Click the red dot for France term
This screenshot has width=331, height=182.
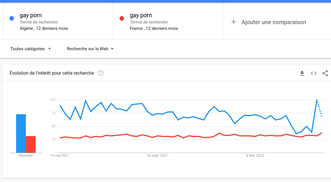122,18
